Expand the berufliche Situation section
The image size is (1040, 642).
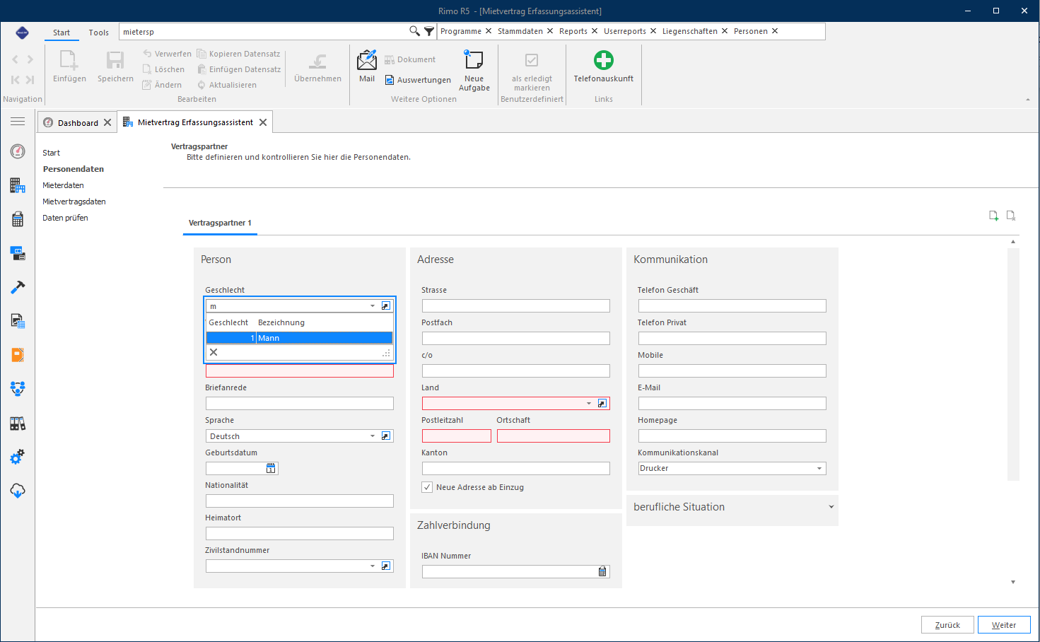(x=831, y=507)
